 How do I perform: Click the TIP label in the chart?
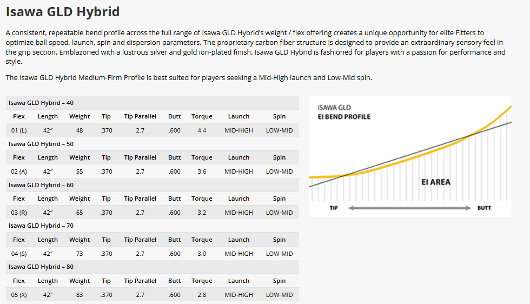(334, 208)
